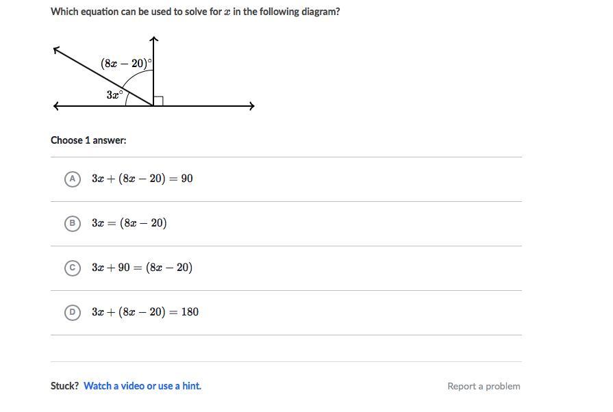This screenshot has width=613, height=412.
Task: Click equation 3x + (8x − 20) = 180
Action: click(145, 312)
